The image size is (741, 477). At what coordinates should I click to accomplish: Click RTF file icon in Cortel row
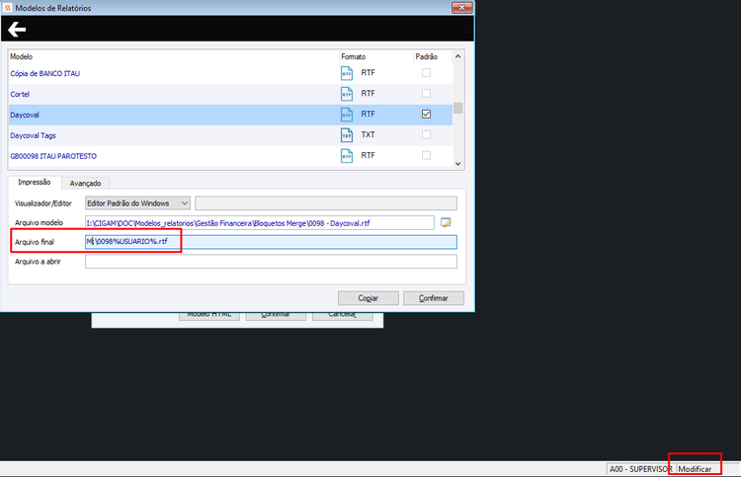347,94
